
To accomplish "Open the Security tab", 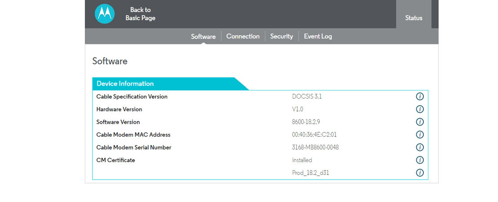I will click(282, 36).
